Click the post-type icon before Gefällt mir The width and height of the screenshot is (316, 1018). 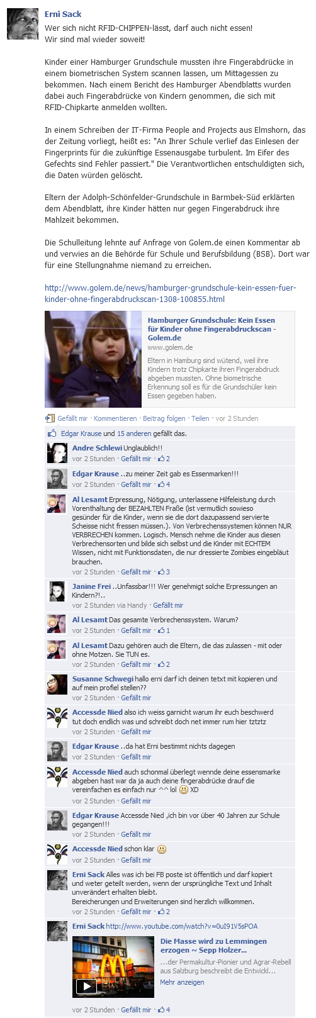tap(50, 418)
